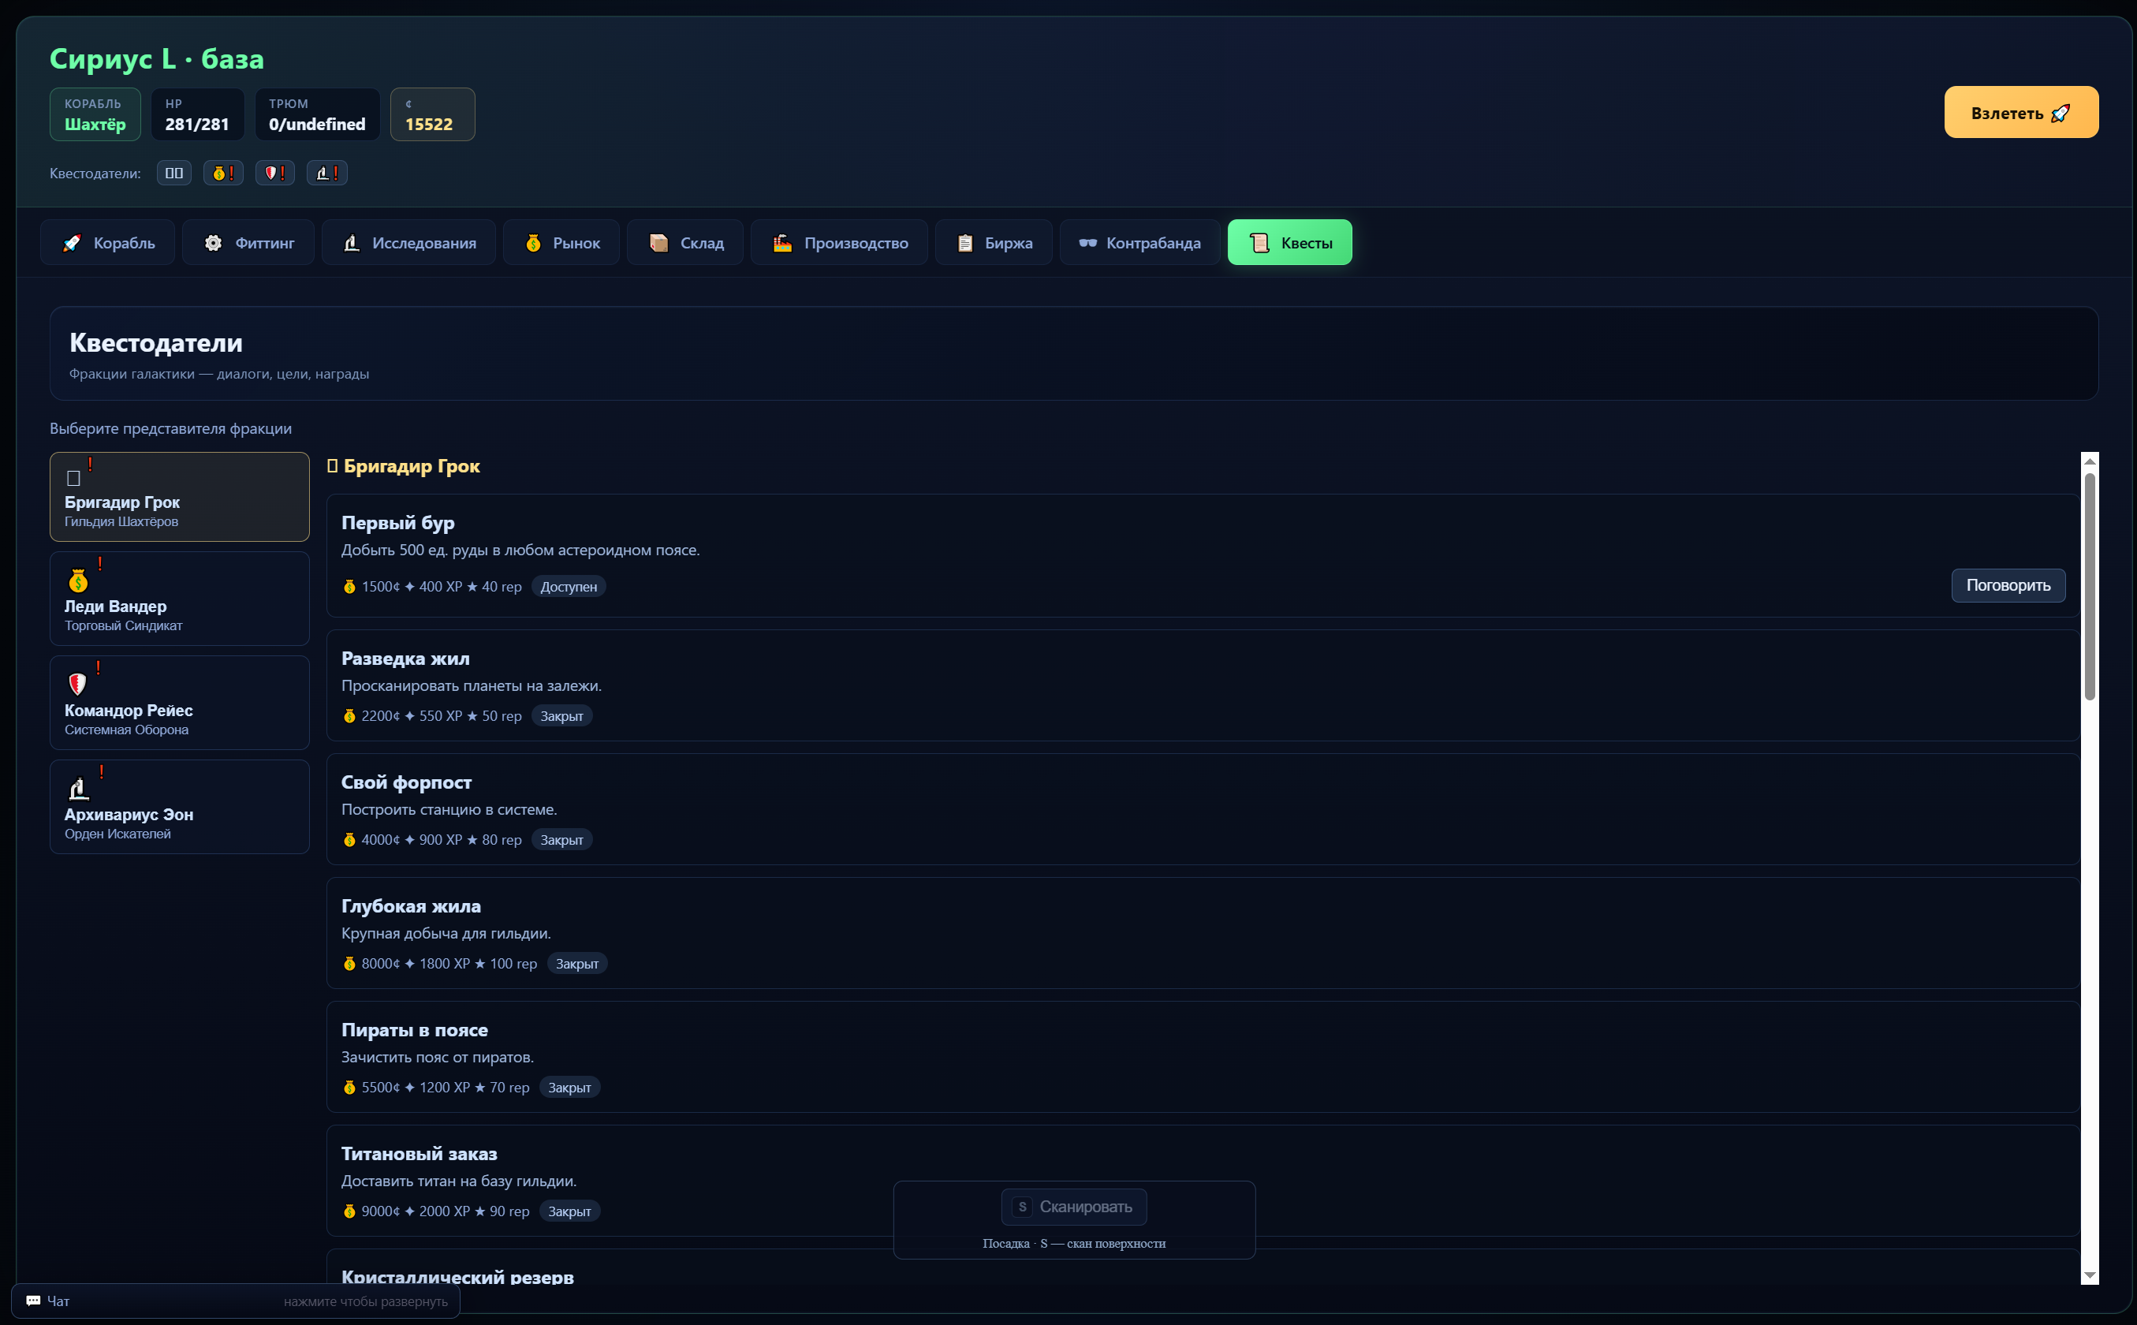Viewport: 2137px width, 1325px height.
Task: Click the reward money bag icon in Глубокая жила
Action: [349, 964]
